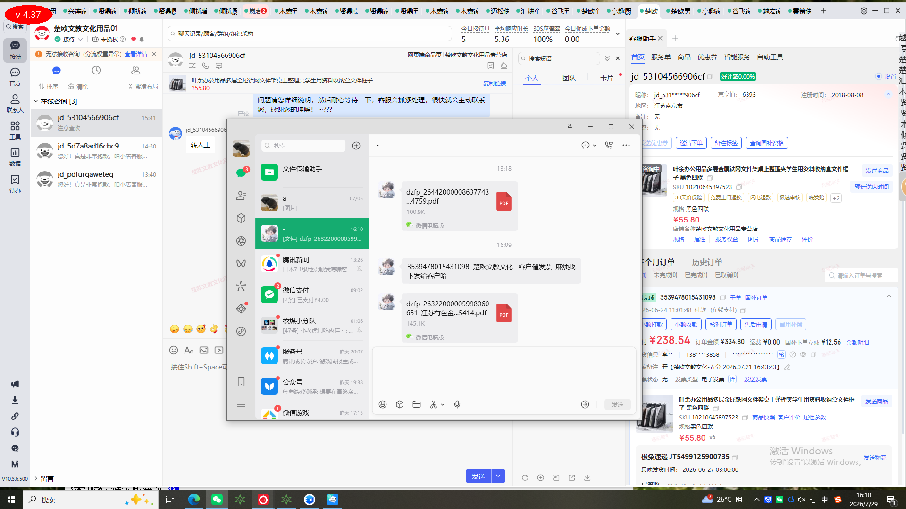Switch to the 优惠券 tab
This screenshot has height=509, width=906.
(707, 57)
